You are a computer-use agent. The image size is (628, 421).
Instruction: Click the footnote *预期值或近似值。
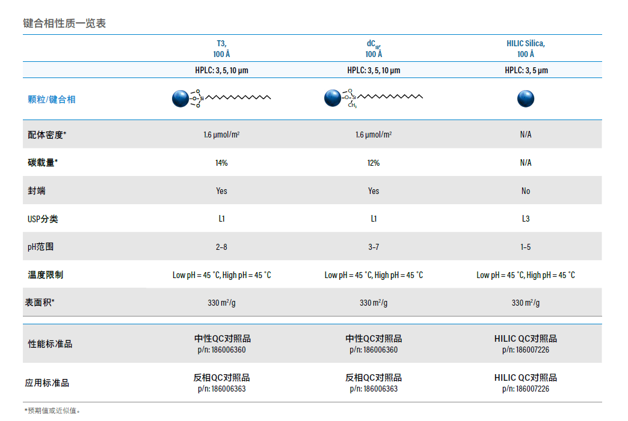click(x=52, y=411)
